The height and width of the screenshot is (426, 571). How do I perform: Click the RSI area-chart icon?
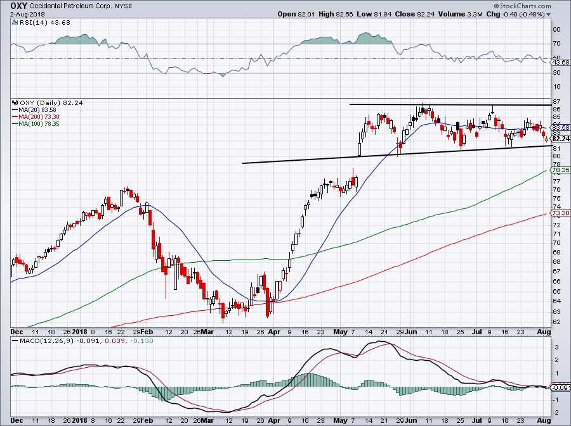[x=15, y=22]
